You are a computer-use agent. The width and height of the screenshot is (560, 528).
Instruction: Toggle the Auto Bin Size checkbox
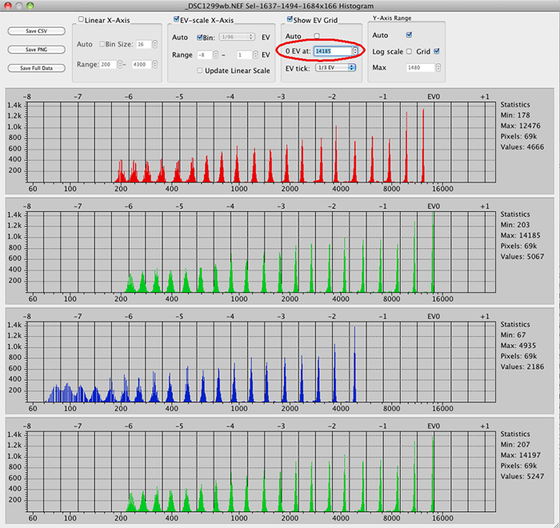102,44
